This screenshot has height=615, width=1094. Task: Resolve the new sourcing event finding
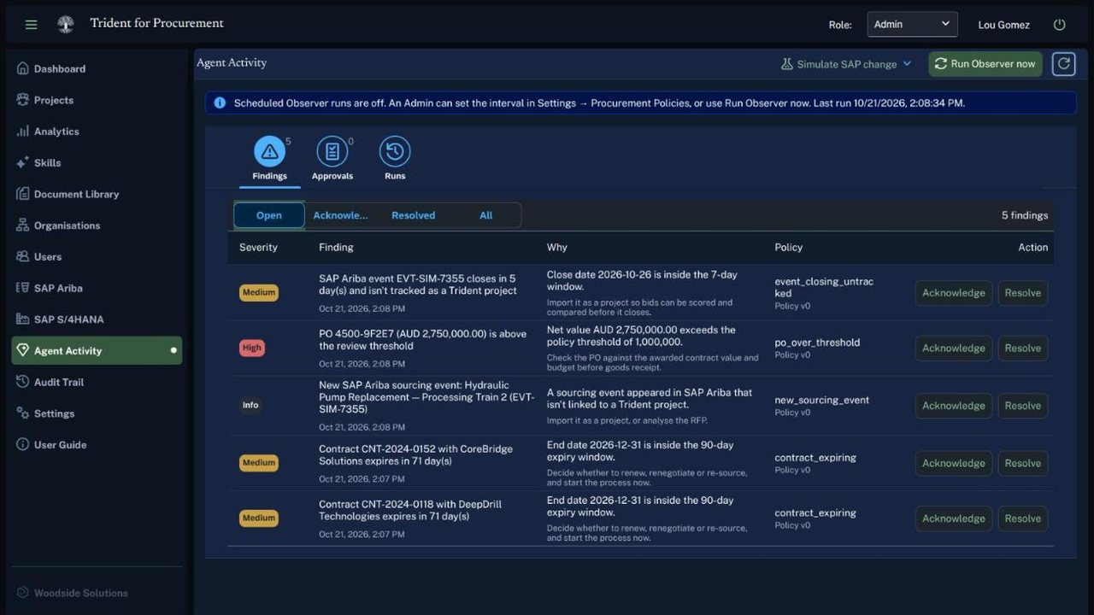(x=1023, y=406)
